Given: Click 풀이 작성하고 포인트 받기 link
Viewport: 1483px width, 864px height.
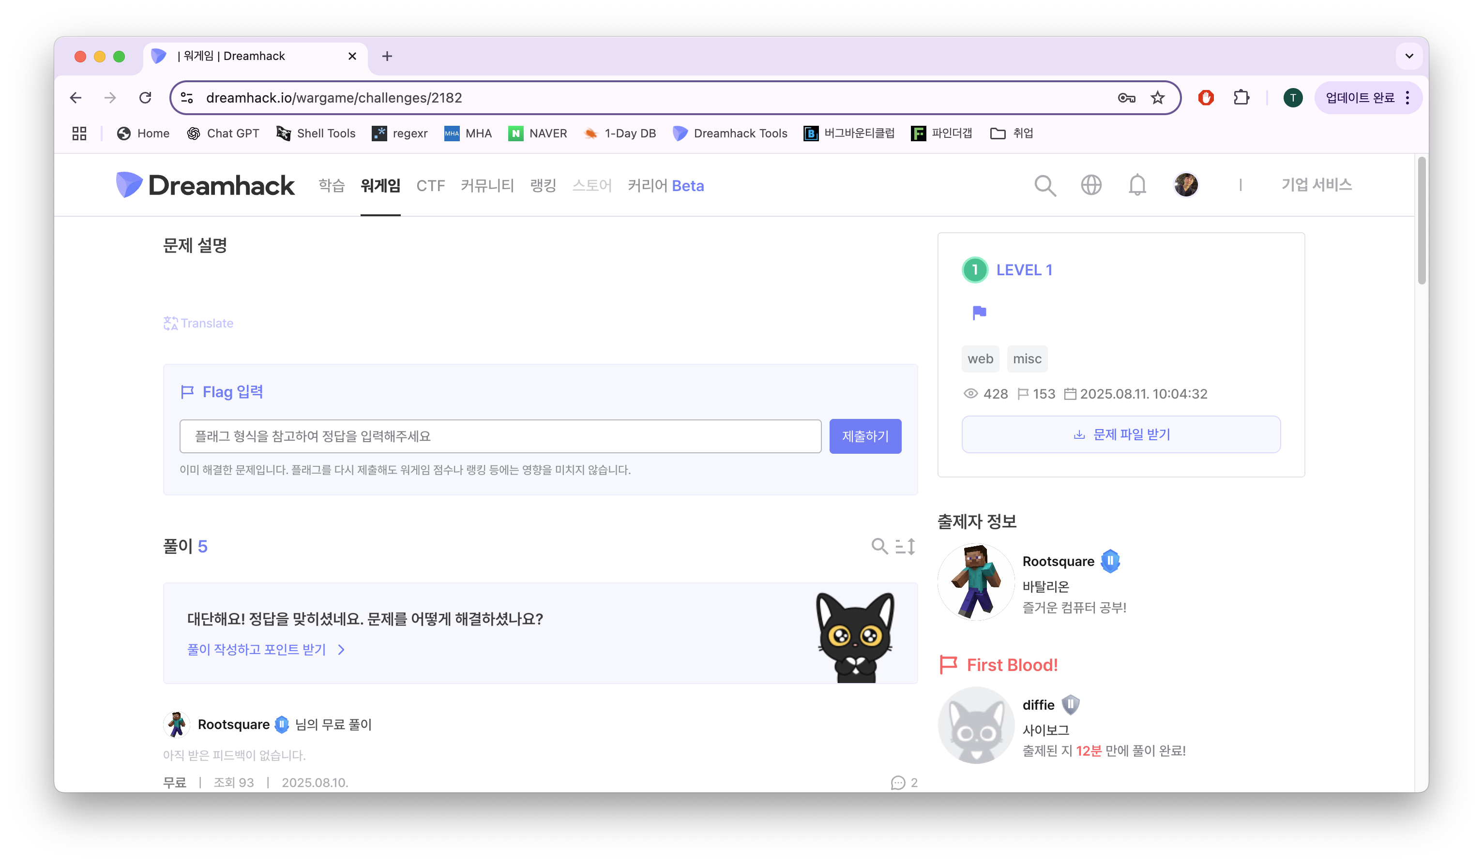Looking at the screenshot, I should click(x=257, y=649).
